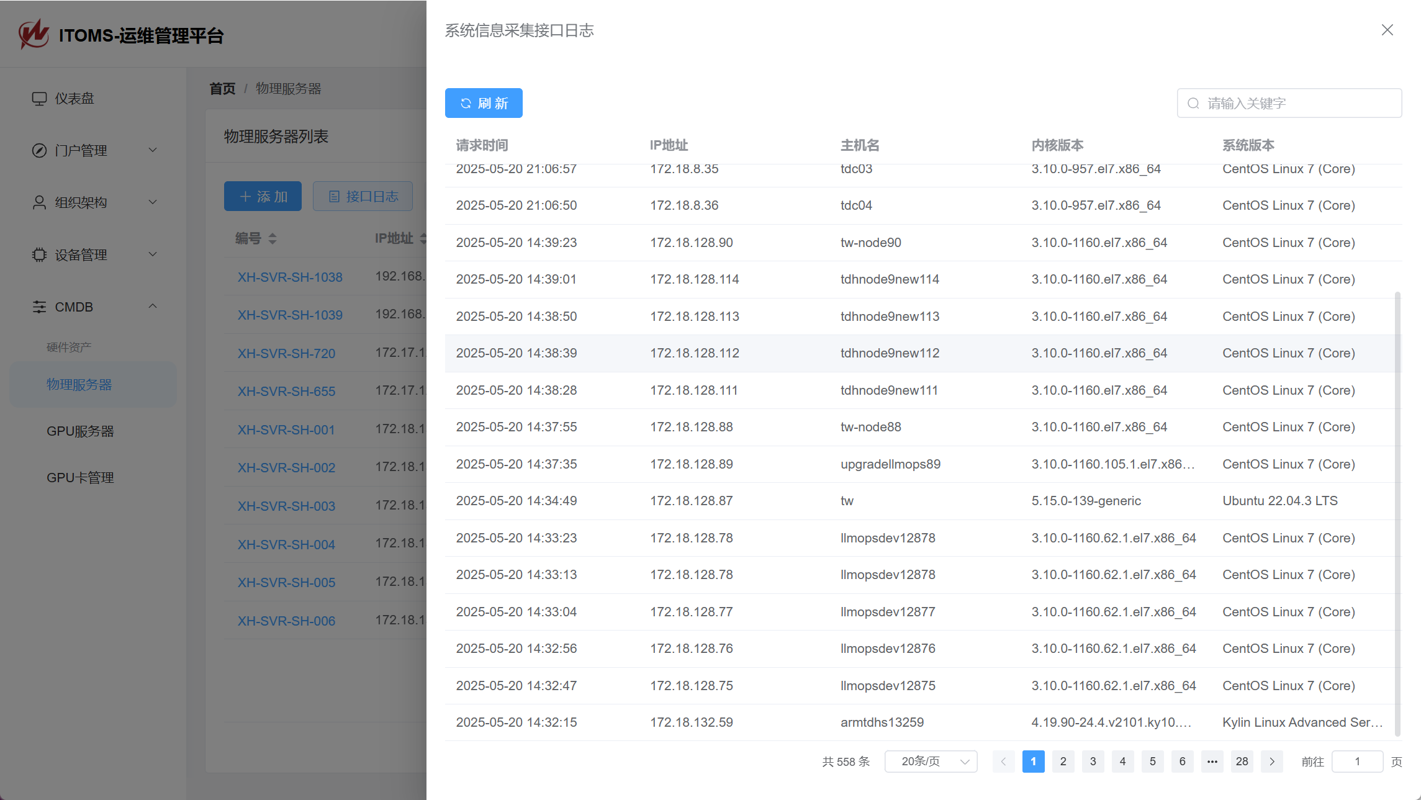Go to page 1 in pagination
This screenshot has width=1421, height=800.
pos(1033,762)
